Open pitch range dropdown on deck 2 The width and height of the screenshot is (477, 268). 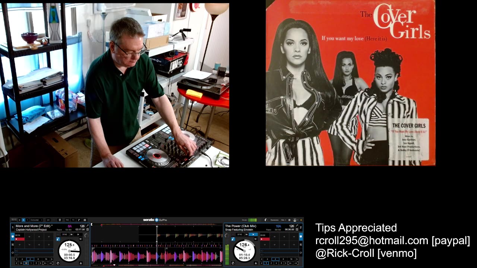point(256,239)
